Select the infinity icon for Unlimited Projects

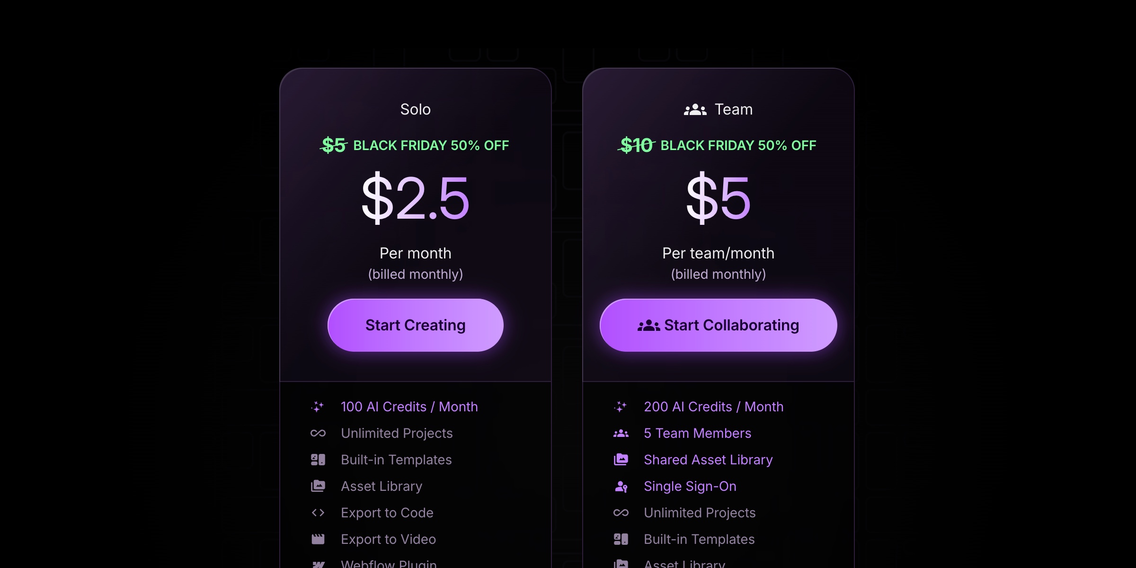(x=318, y=433)
